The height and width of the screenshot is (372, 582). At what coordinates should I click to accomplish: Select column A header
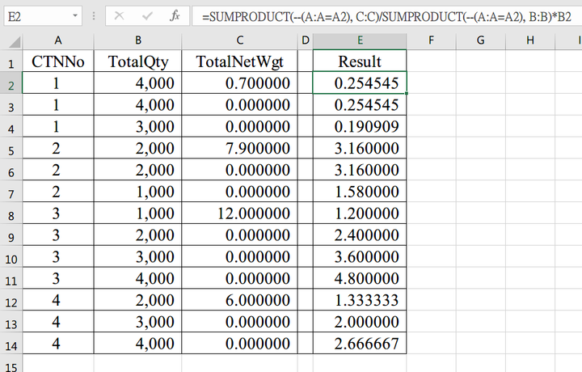58,40
